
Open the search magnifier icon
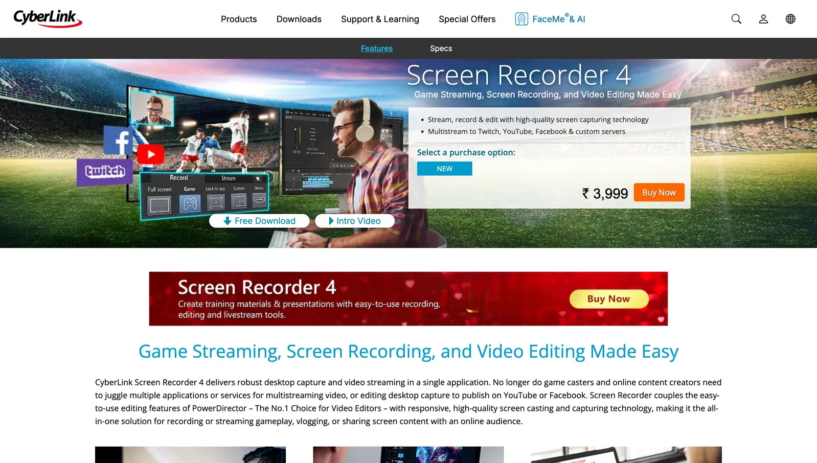coord(736,19)
